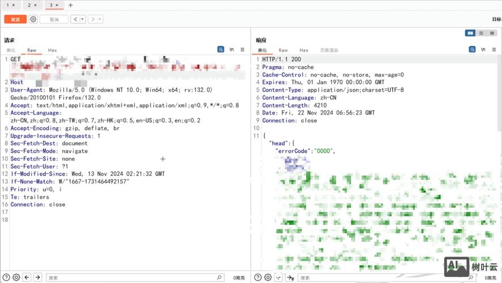Switch response view to Raw tab
502x283 pixels.
coord(283,50)
